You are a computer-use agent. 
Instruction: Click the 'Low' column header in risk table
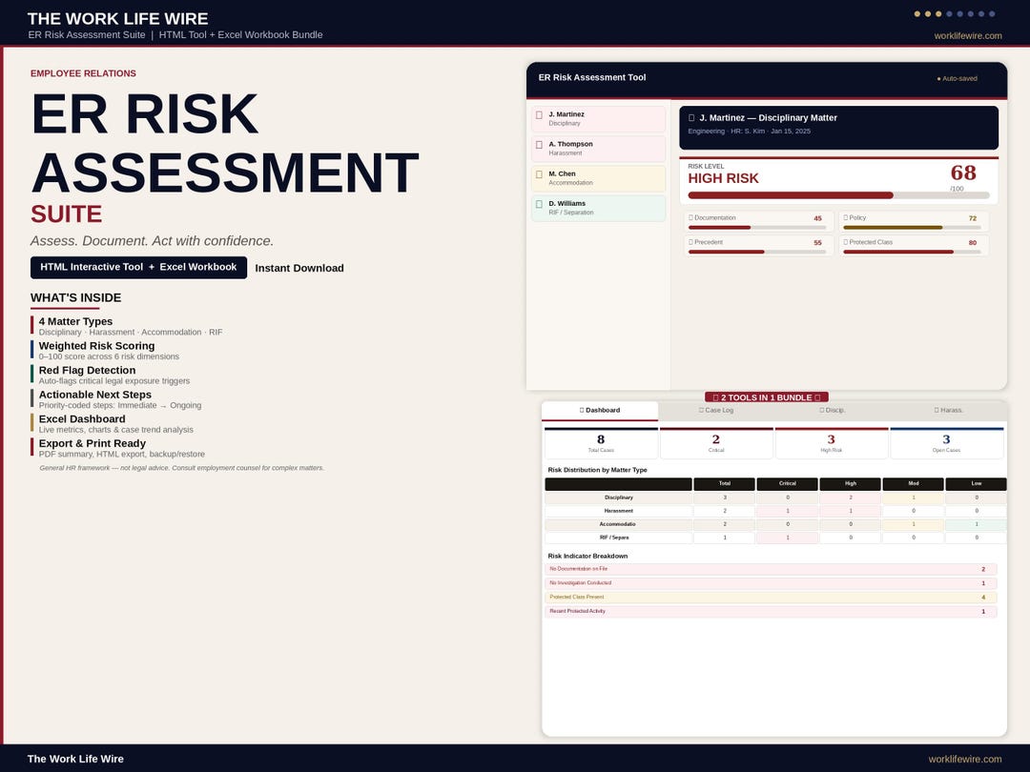pos(977,484)
